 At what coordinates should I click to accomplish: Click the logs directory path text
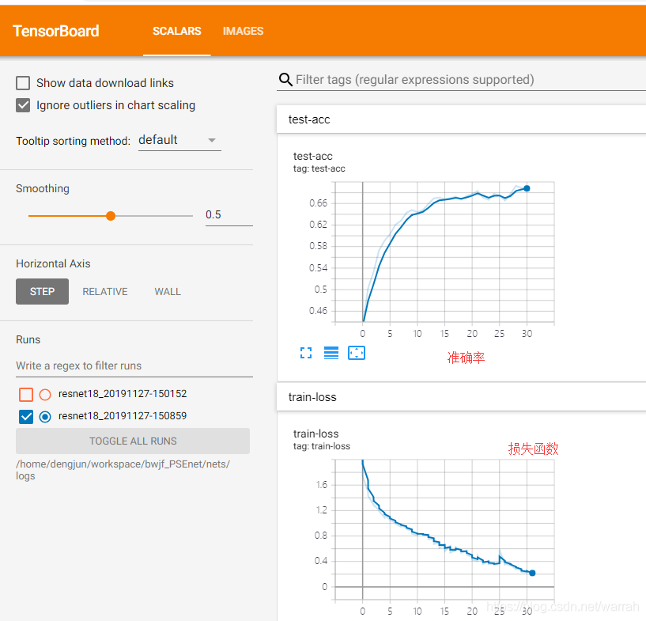123,470
